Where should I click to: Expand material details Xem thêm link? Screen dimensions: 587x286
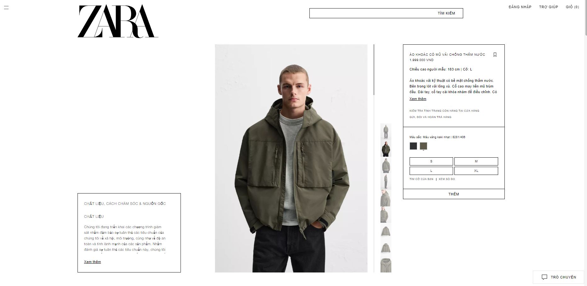click(92, 262)
